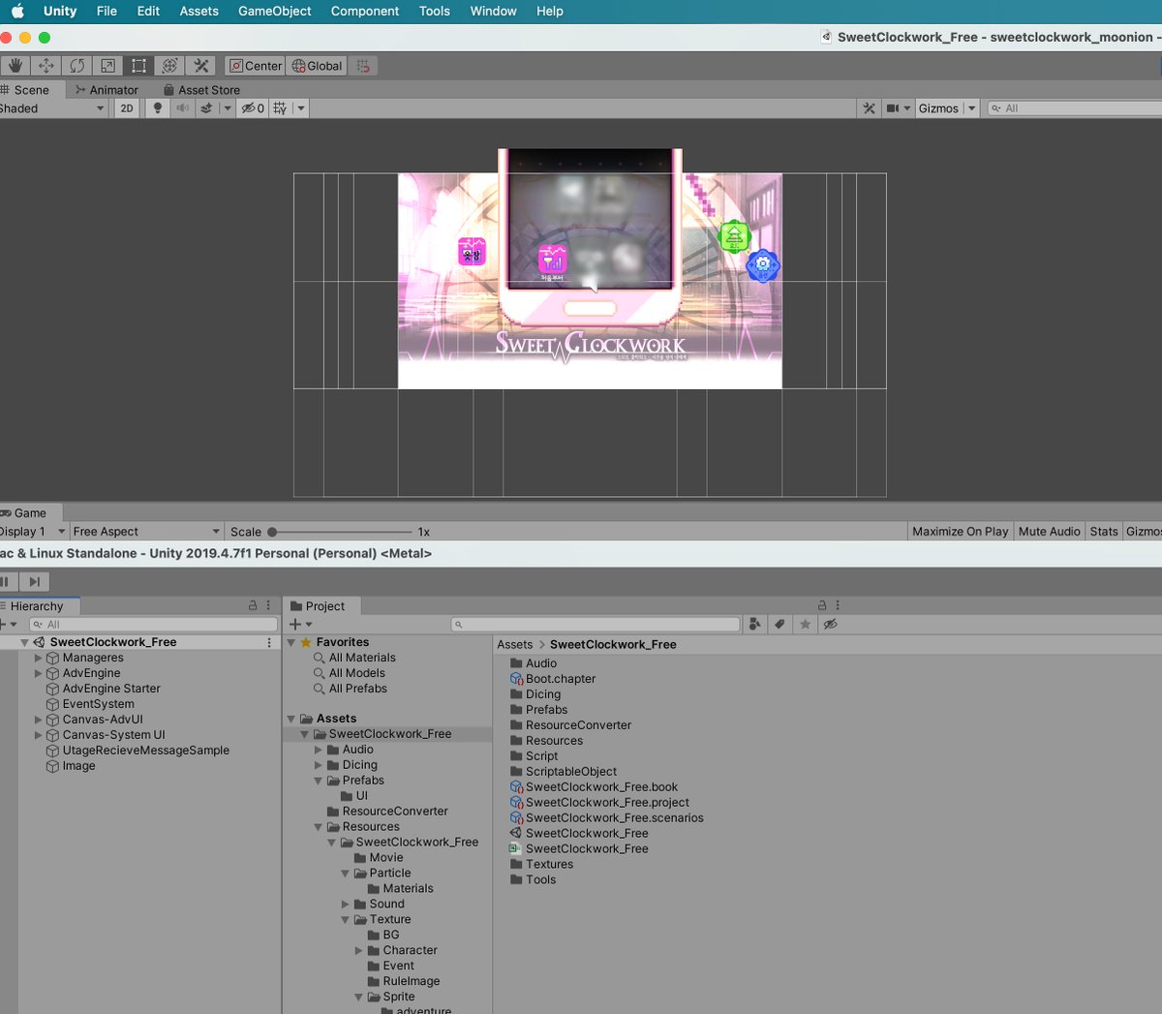This screenshot has width=1162, height=1014.
Task: Click the Scene view search field
Action: pyautogui.click(x=1075, y=108)
